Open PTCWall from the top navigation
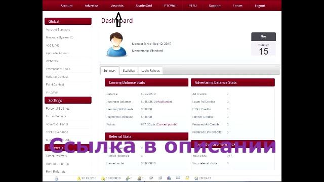 pos(170,6)
